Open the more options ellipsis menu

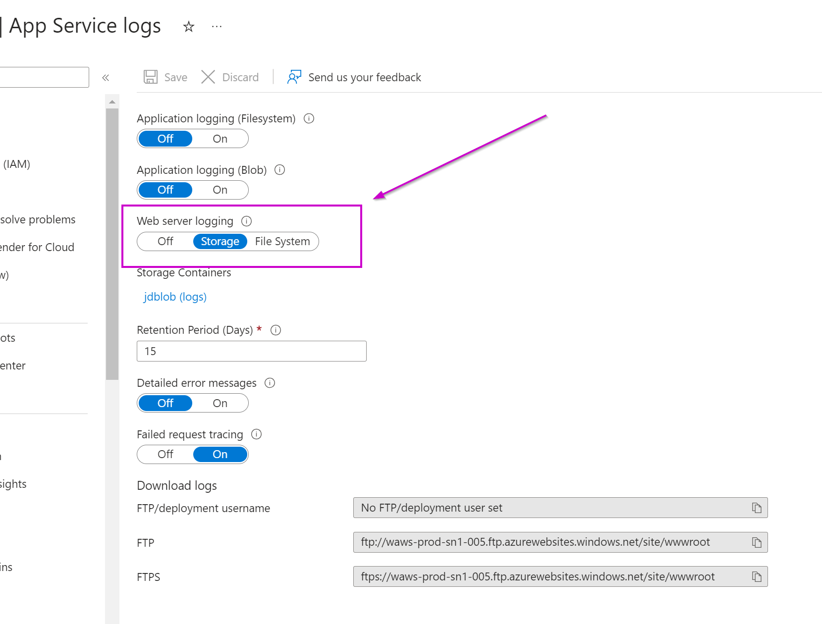217,26
